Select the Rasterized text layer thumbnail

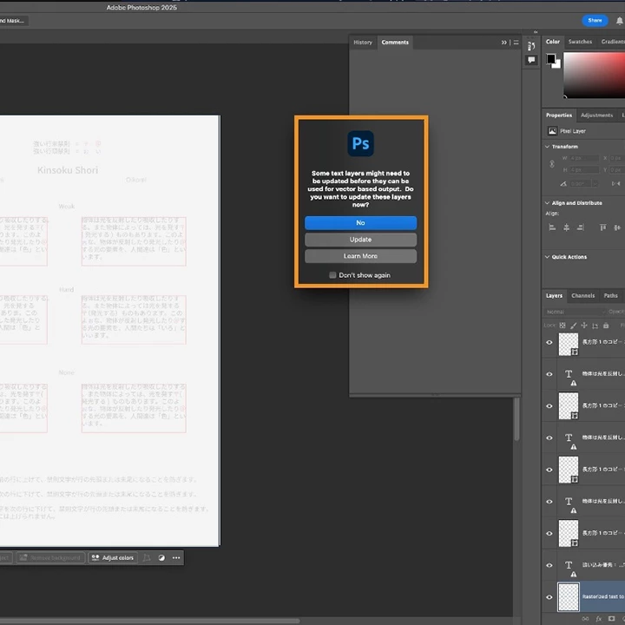[x=568, y=596]
